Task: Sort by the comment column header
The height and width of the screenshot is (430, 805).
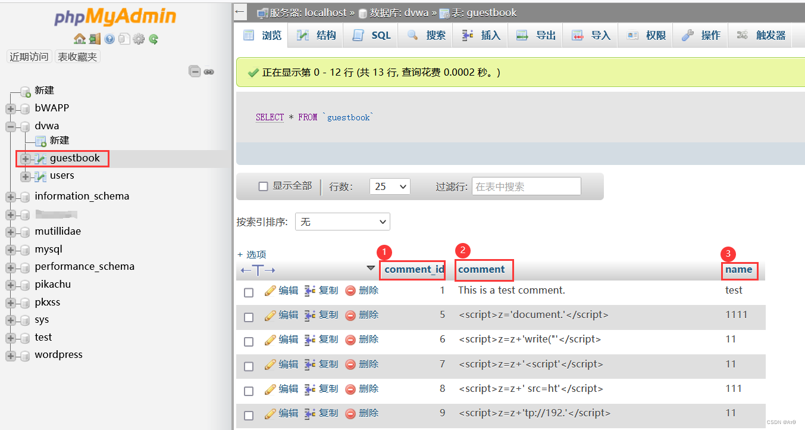Action: point(481,269)
